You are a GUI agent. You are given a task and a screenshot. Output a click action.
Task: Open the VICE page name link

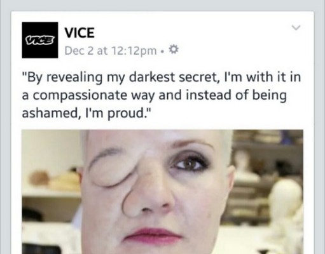80,33
